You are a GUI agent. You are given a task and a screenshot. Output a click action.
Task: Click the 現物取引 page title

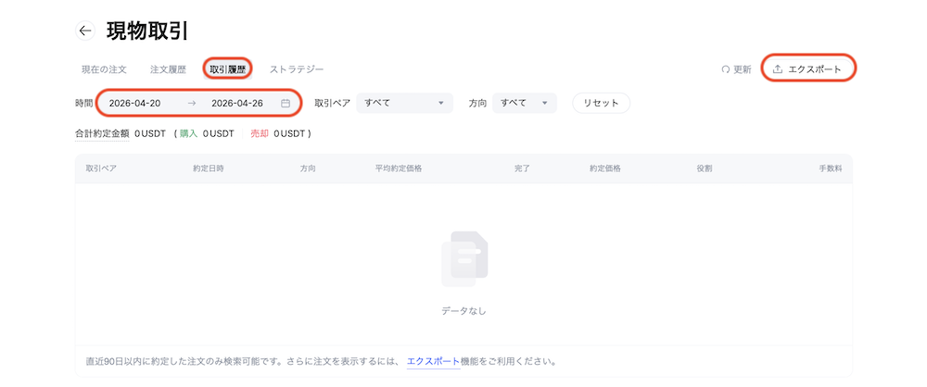147,31
